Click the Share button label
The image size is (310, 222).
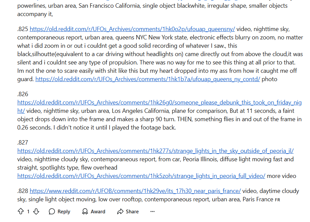(132, 212)
